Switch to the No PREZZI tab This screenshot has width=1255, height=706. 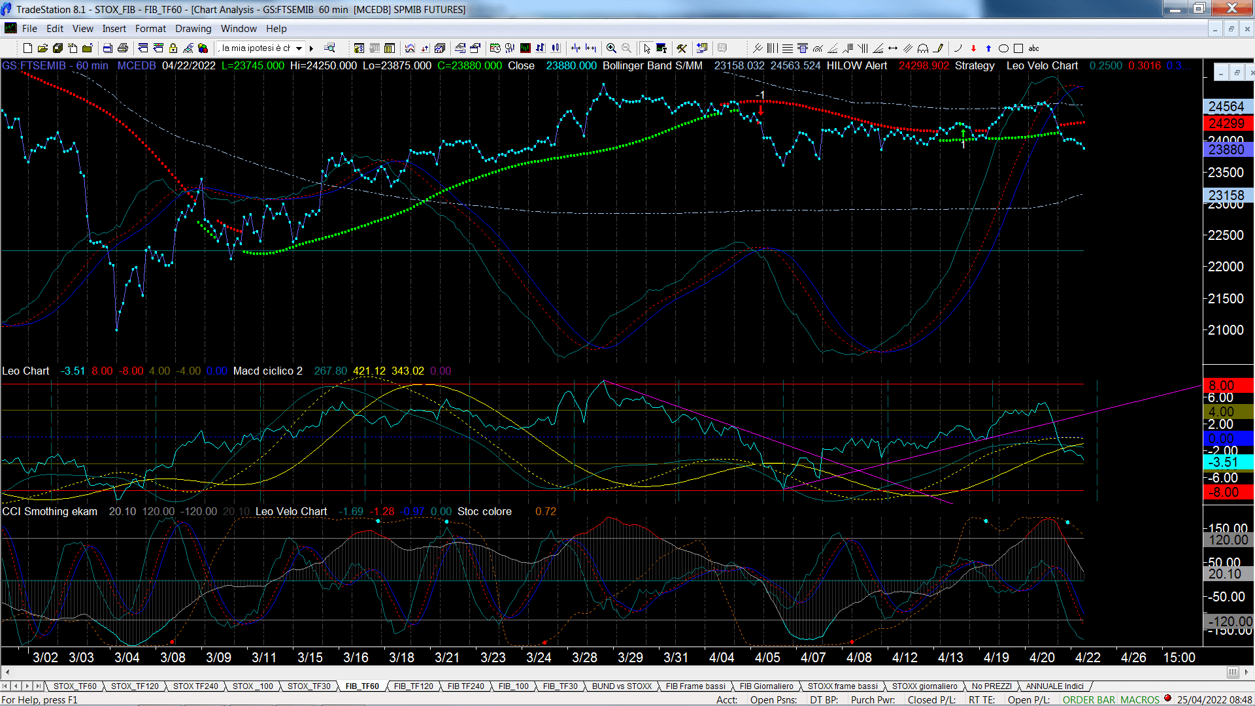[x=992, y=686]
